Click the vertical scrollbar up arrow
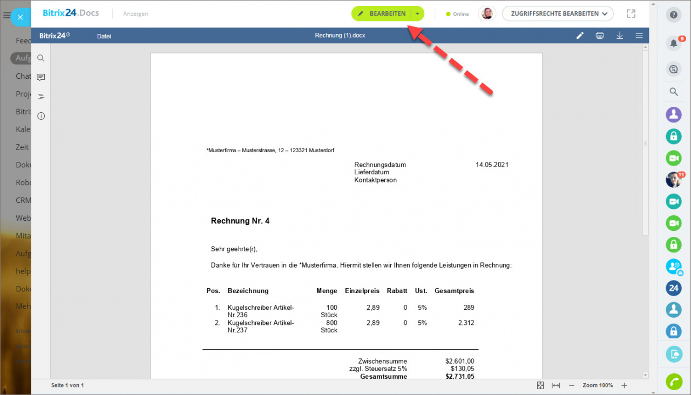This screenshot has height=395, width=691. pos(645,47)
